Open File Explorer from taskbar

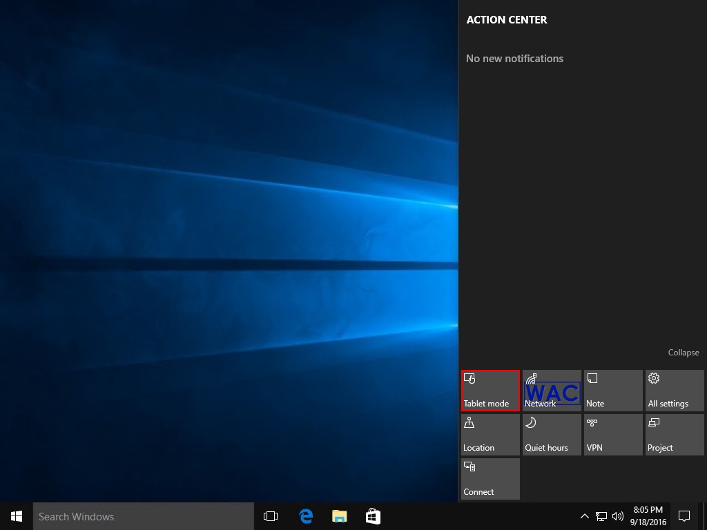pyautogui.click(x=339, y=516)
